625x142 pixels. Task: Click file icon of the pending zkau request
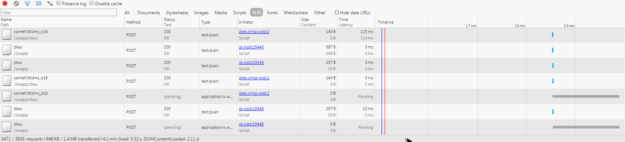click(x=7, y=127)
